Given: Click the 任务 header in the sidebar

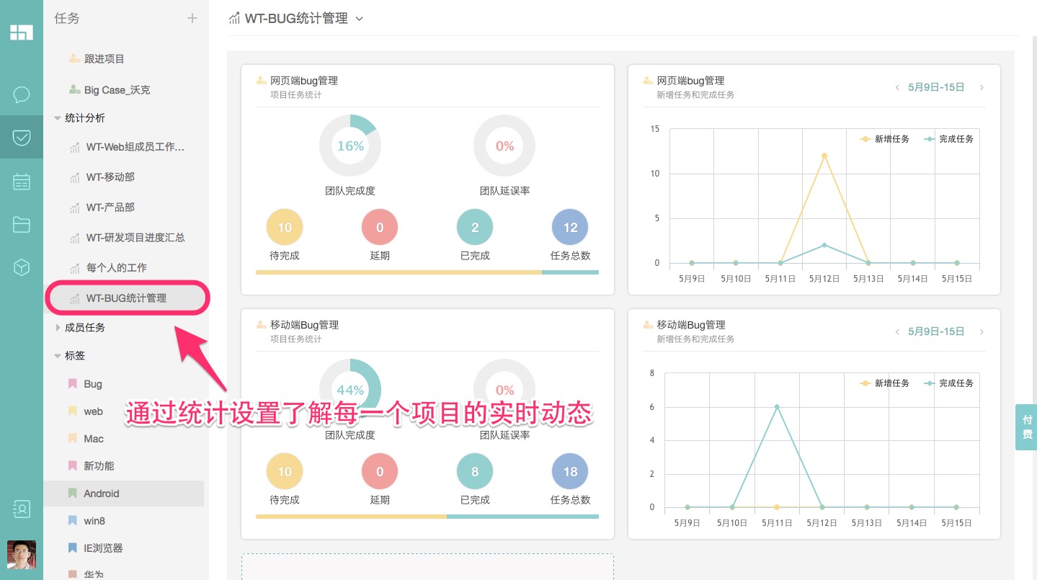Looking at the screenshot, I should point(67,19).
